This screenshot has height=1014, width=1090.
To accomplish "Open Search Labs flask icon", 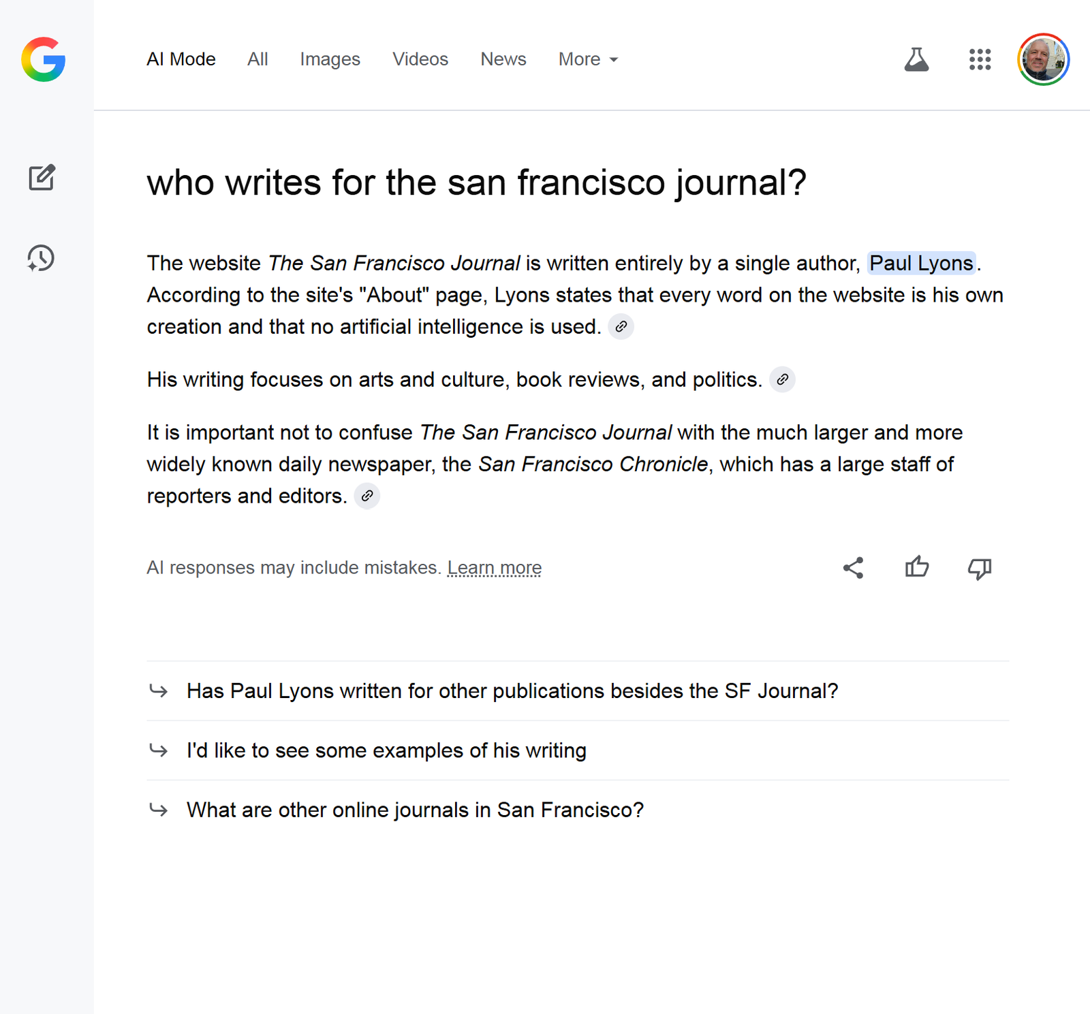I will point(916,59).
